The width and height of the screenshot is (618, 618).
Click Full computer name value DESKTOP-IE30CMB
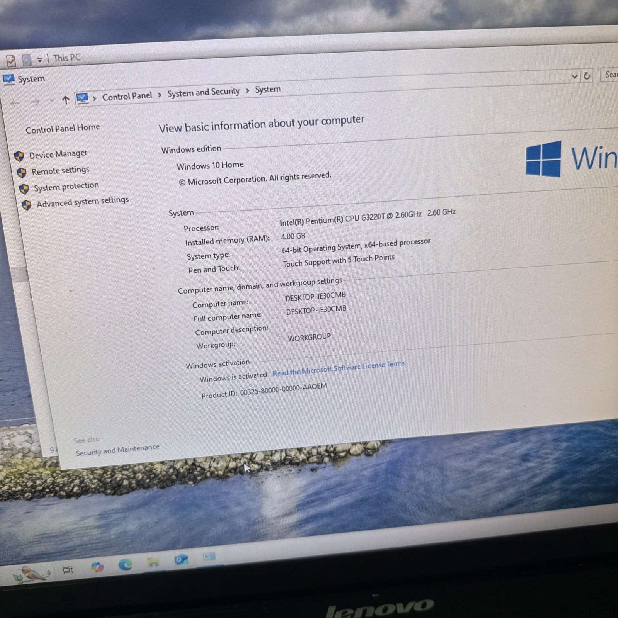pyautogui.click(x=316, y=311)
